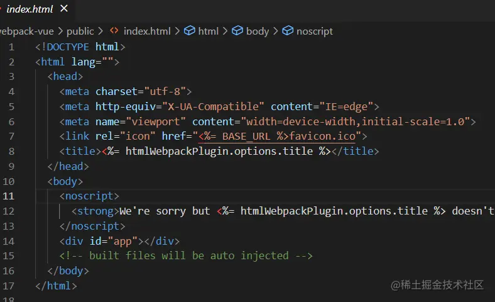Open the public folder breadcrumb

[80, 31]
